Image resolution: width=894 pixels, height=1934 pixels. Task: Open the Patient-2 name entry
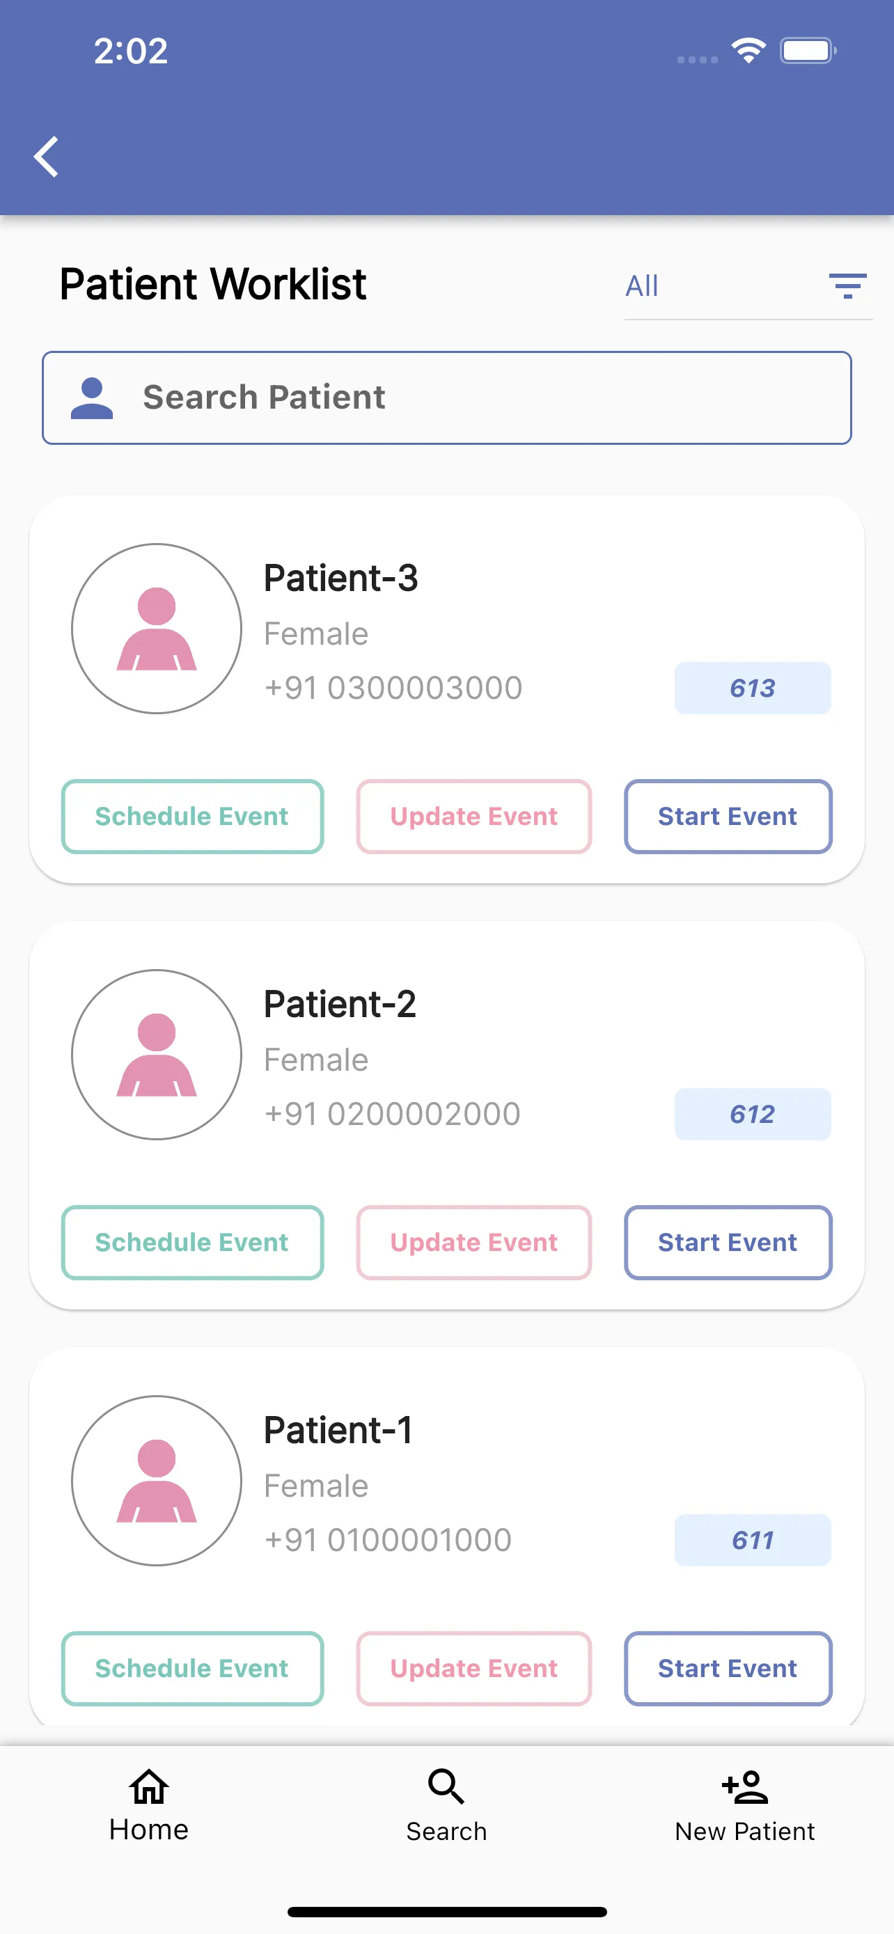340,1004
